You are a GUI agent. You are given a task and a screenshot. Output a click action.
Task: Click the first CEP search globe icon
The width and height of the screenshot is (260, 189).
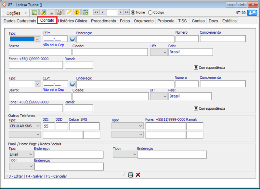pyautogui.click(x=72, y=39)
